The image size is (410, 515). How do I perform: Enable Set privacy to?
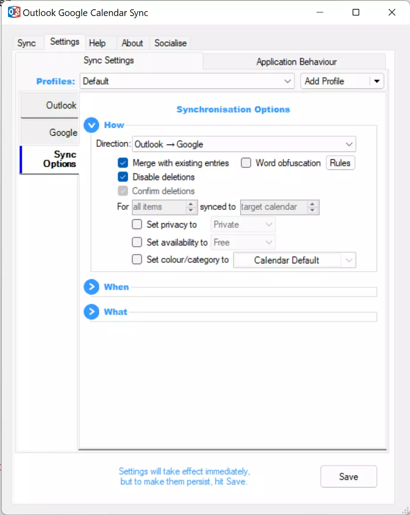pos(137,224)
